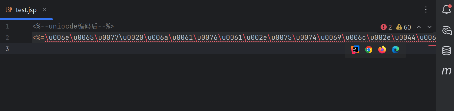Place the cursor on empty line 3
Screen dimensions: 454x111
tap(155, 49)
